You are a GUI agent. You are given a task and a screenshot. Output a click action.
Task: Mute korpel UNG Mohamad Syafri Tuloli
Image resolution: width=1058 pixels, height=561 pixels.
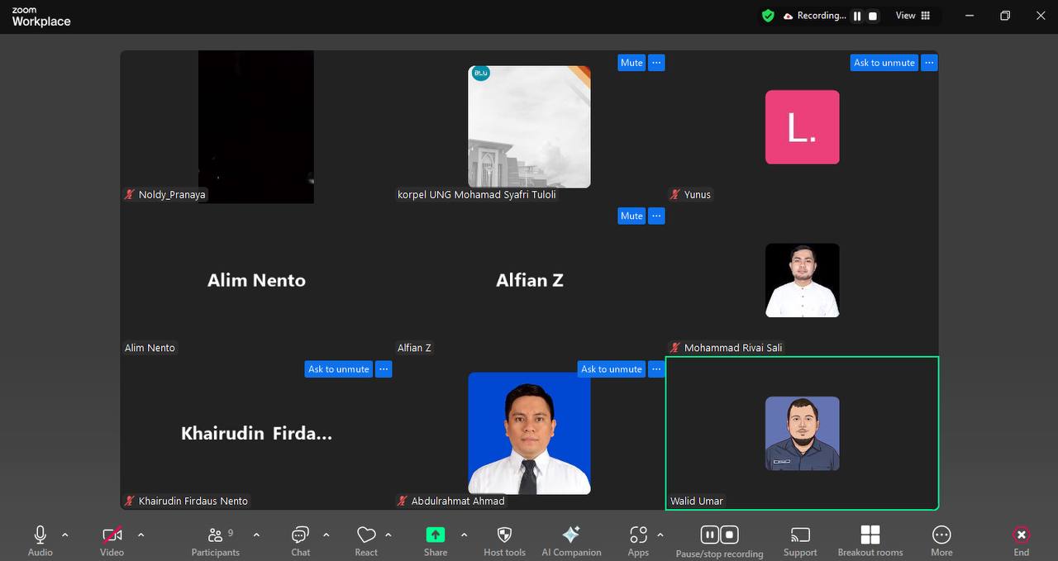point(631,63)
